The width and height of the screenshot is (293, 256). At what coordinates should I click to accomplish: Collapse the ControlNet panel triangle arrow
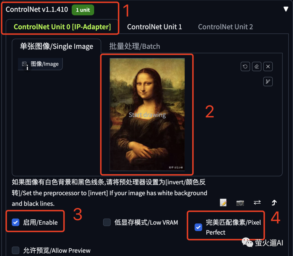point(286,9)
